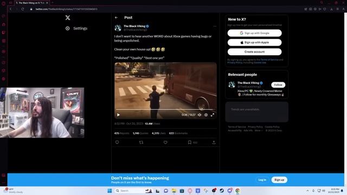Screen dimensions: 347x195
Task: View the 475 Reposts list
Action: tap(121, 133)
